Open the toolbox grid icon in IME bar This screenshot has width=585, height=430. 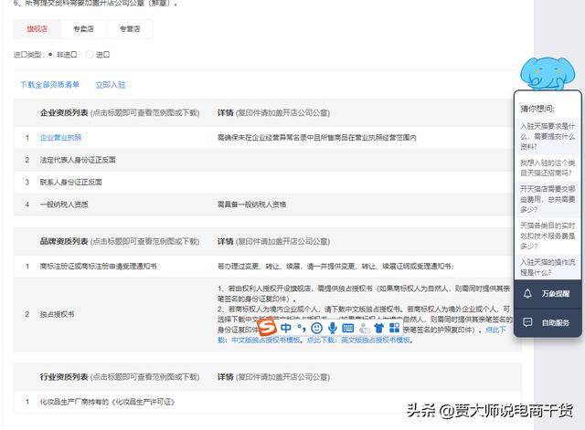(x=394, y=328)
